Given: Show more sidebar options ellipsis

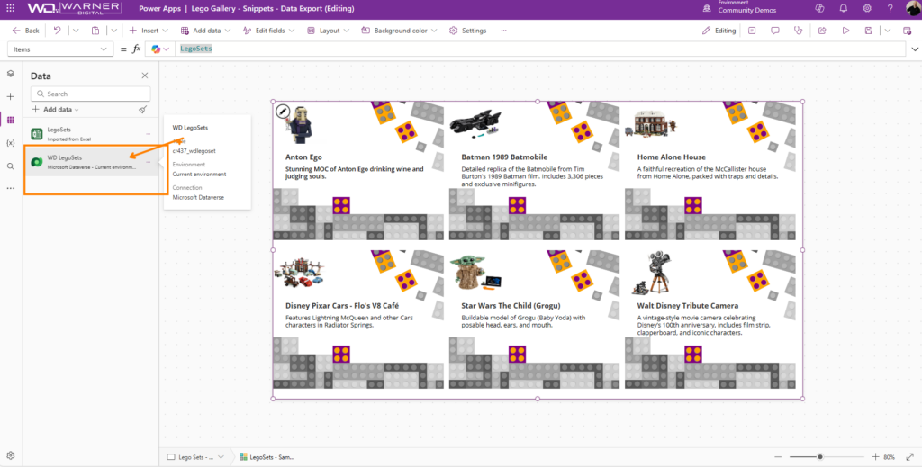Looking at the screenshot, I should tap(11, 189).
